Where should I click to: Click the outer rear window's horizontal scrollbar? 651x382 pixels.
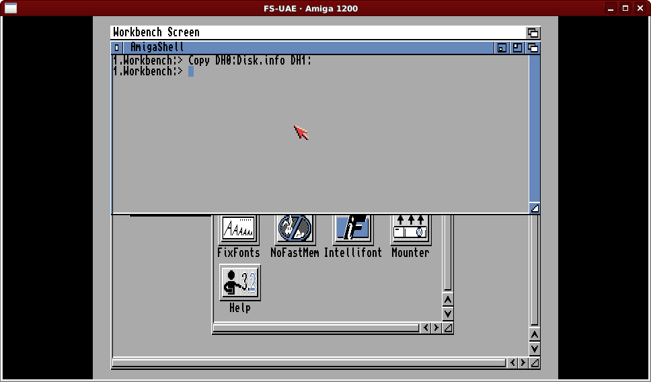click(x=309, y=363)
